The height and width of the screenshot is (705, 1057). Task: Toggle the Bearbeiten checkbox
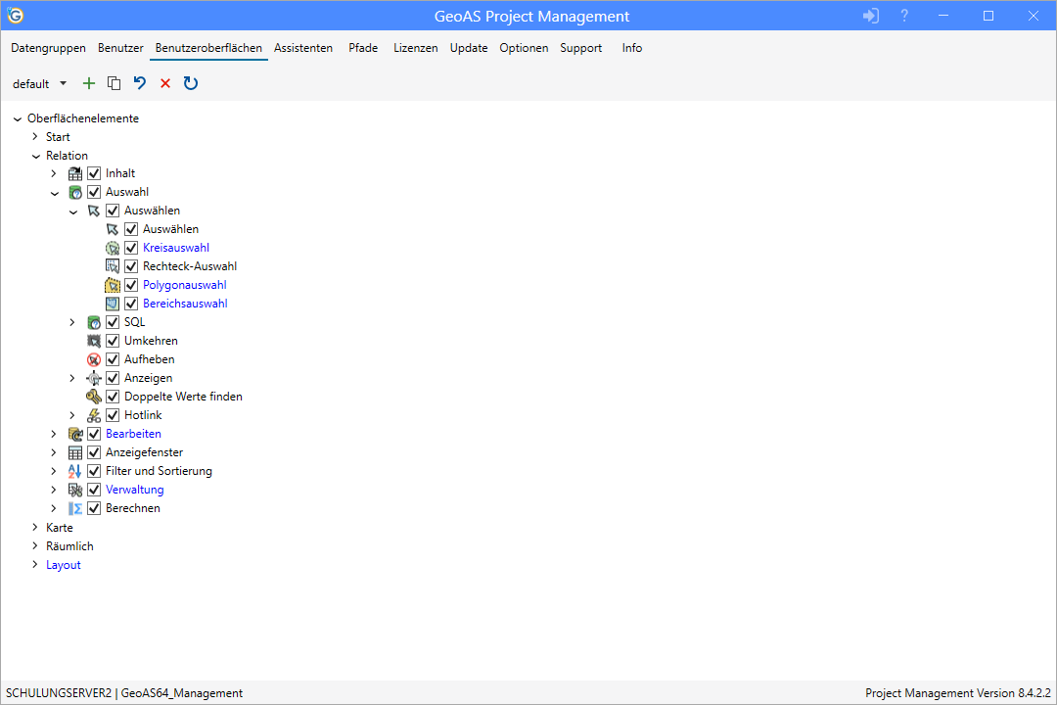click(x=94, y=434)
